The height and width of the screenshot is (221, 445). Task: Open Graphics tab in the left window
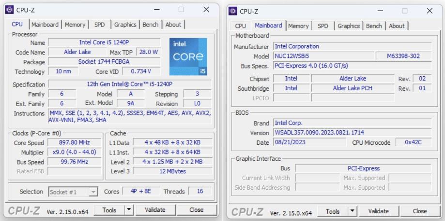[125, 25]
